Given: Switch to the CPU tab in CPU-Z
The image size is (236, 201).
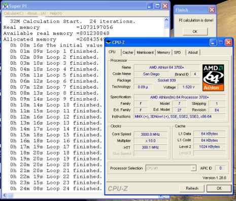Looking at the screenshot, I should pos(112,52).
